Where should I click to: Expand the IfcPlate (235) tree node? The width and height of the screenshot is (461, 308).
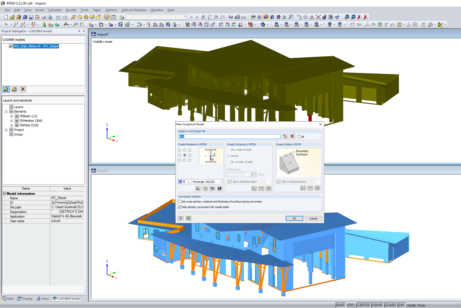click(11, 125)
